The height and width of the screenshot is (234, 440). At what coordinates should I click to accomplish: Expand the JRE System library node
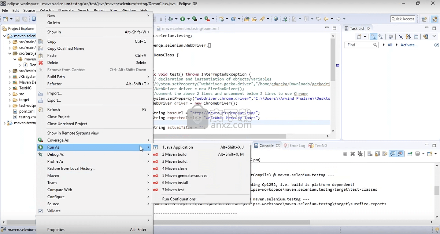pos(10,77)
